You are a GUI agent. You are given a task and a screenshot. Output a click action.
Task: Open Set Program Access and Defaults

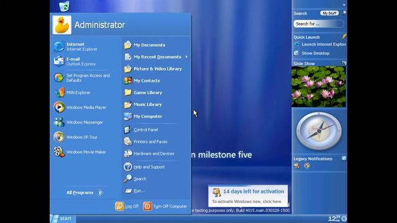(x=83, y=78)
